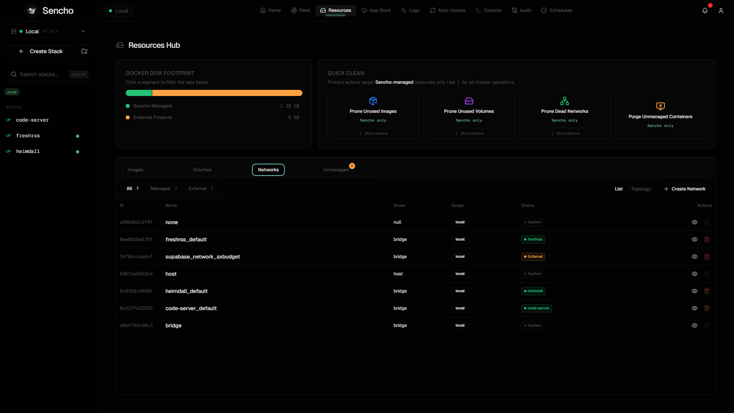Screen dimensions: 734x413
Task: Switch to List view
Action: click(x=619, y=189)
